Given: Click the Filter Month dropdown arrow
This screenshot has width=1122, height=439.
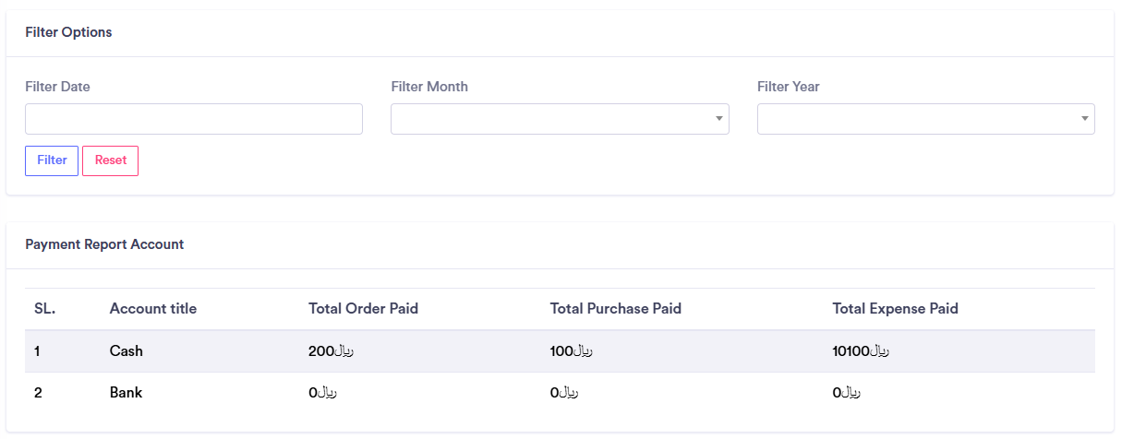Looking at the screenshot, I should [718, 119].
